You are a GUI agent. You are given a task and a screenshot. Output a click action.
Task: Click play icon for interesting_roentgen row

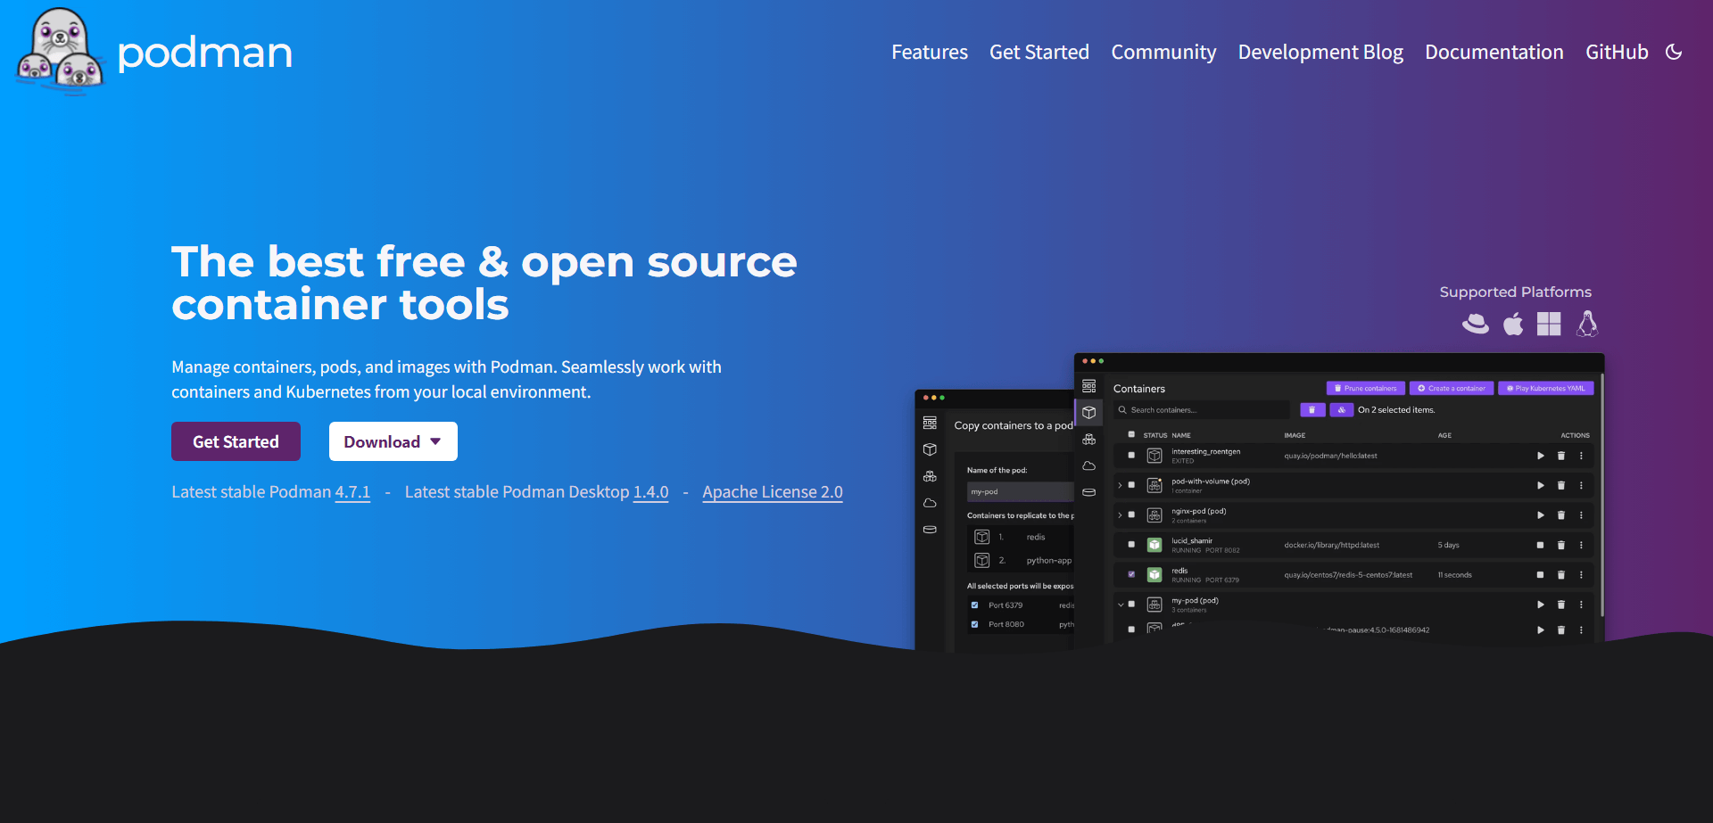pyautogui.click(x=1540, y=456)
